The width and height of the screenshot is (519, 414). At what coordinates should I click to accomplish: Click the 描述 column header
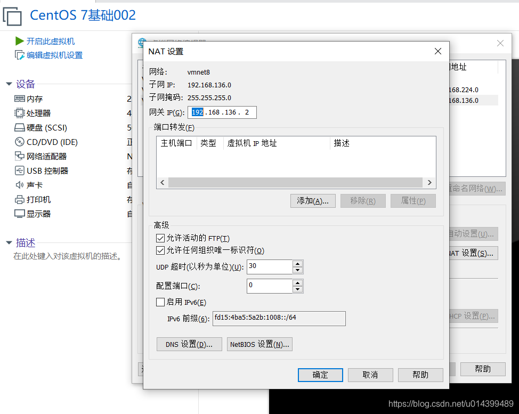pos(383,143)
